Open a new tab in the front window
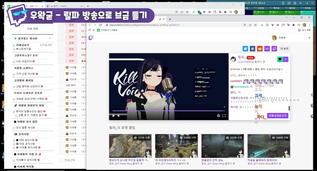Screen dimensions: 317x171 click(x=170, y=19)
